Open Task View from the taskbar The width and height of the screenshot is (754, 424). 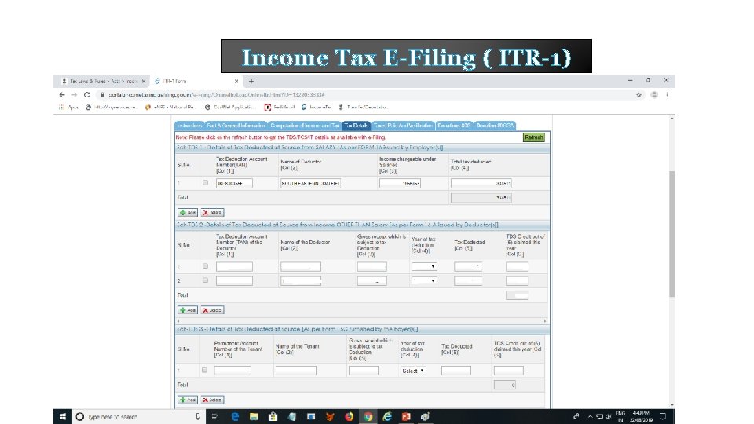tap(215, 416)
